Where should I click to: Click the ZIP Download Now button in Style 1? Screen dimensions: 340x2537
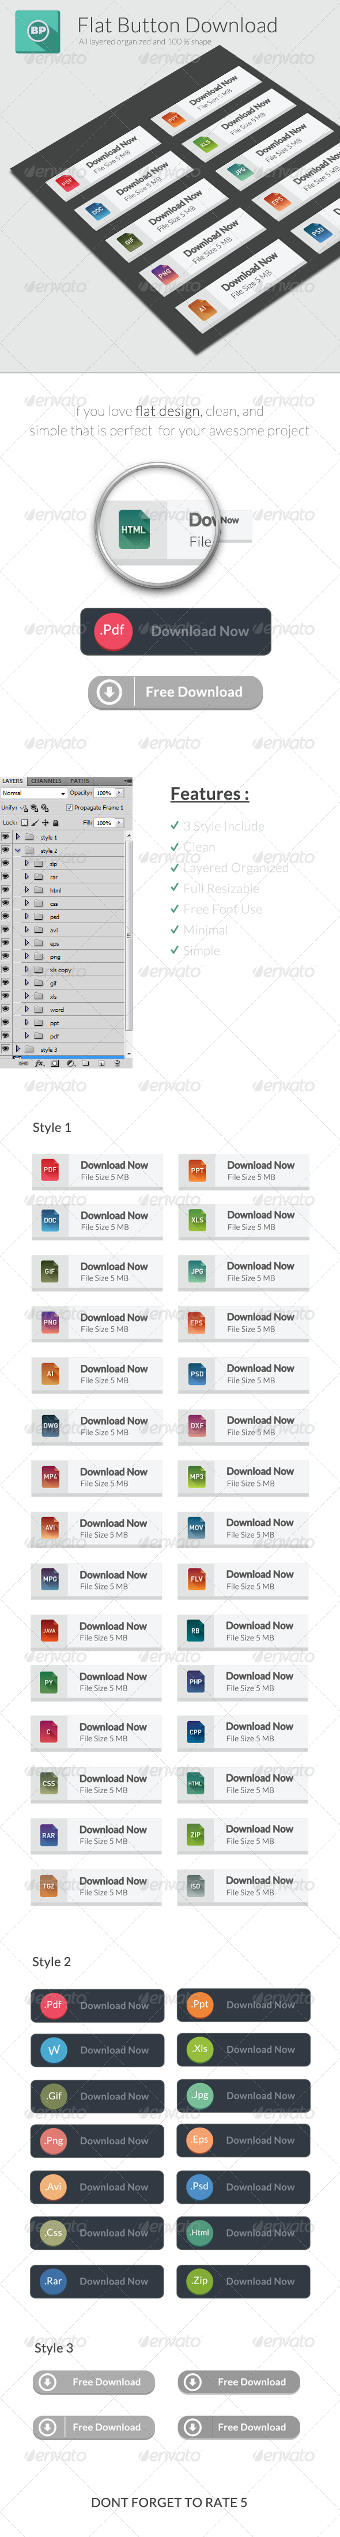tap(243, 1835)
